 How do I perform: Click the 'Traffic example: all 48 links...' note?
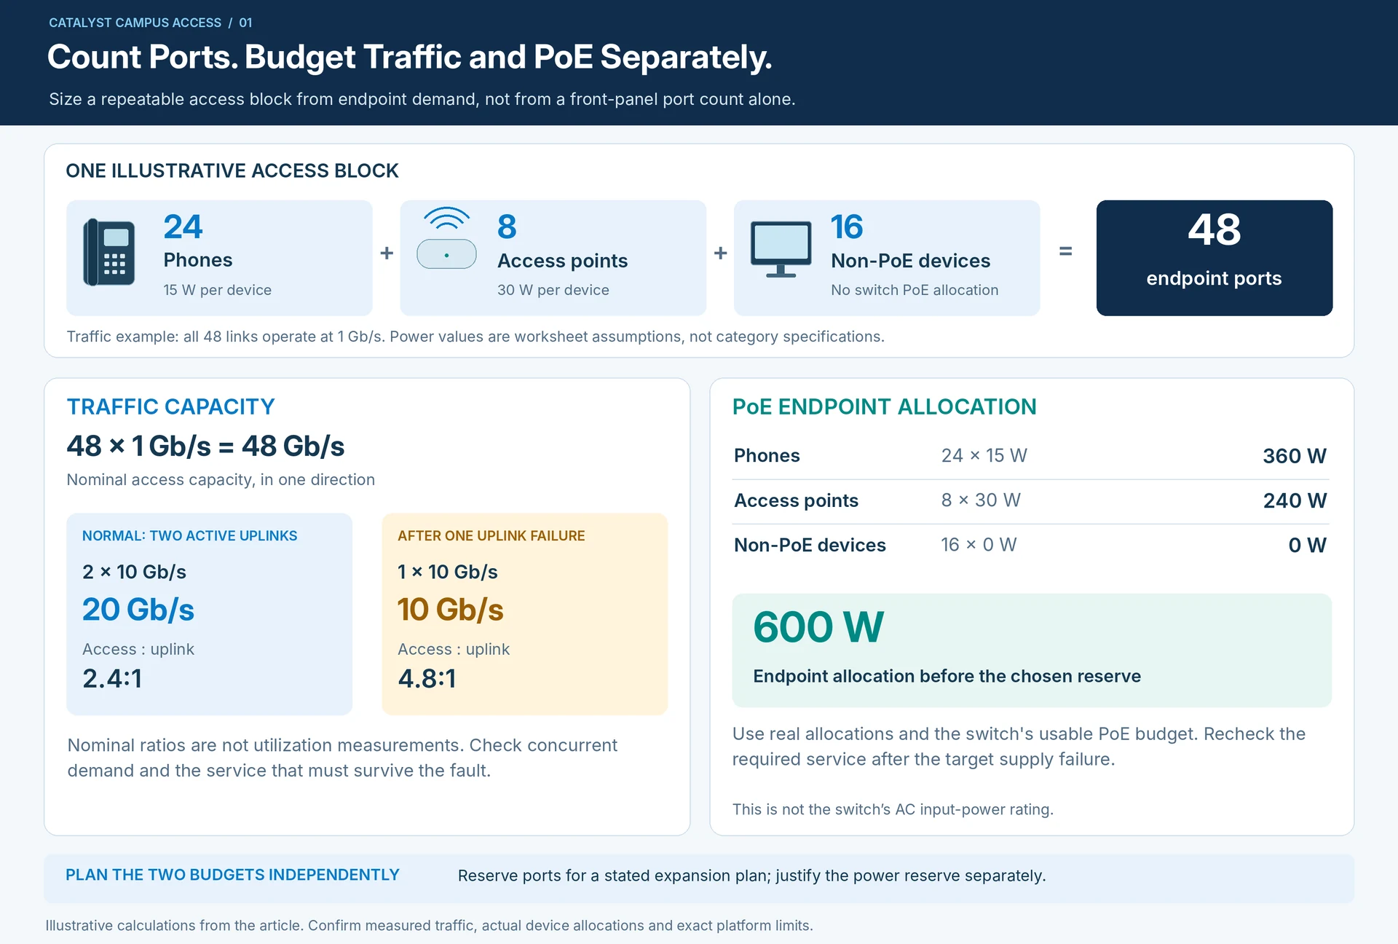475,337
